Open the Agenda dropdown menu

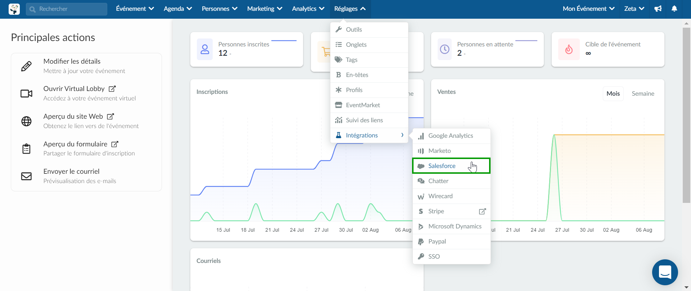178,9
